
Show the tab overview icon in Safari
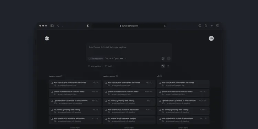pos(218,26)
